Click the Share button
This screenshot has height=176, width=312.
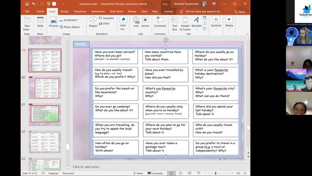click(x=240, y=12)
